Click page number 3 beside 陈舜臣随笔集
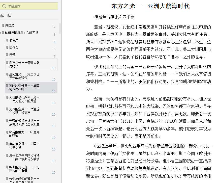 point(54,34)
